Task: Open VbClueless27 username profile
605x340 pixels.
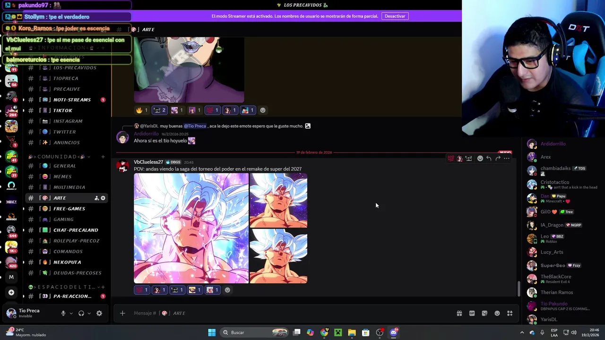Action: pyautogui.click(x=148, y=162)
